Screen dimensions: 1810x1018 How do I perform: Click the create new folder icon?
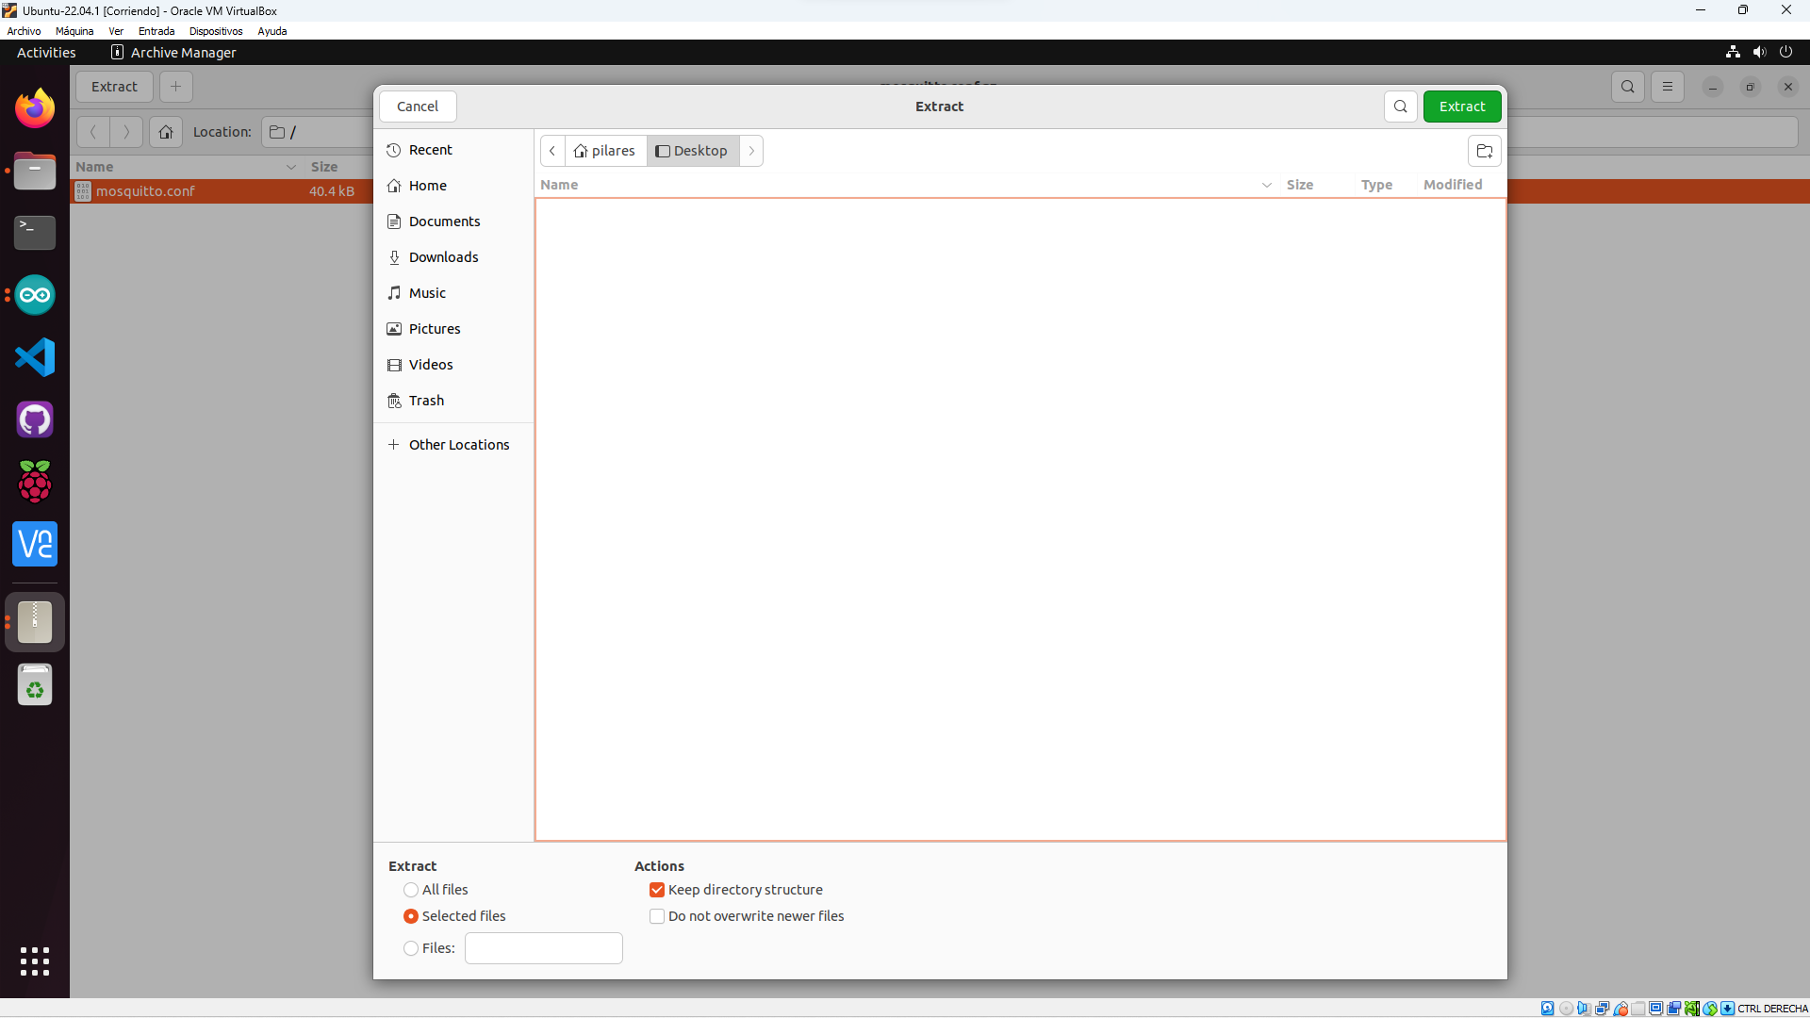1484,151
